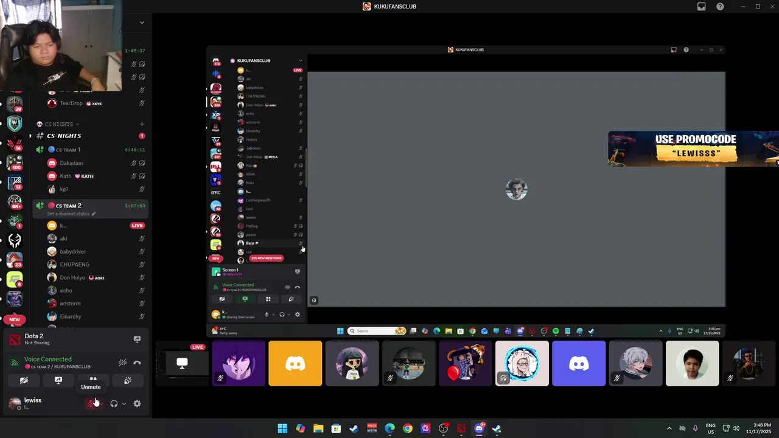
Task: Open audio output options chevron beside headphones
Action: (124, 403)
